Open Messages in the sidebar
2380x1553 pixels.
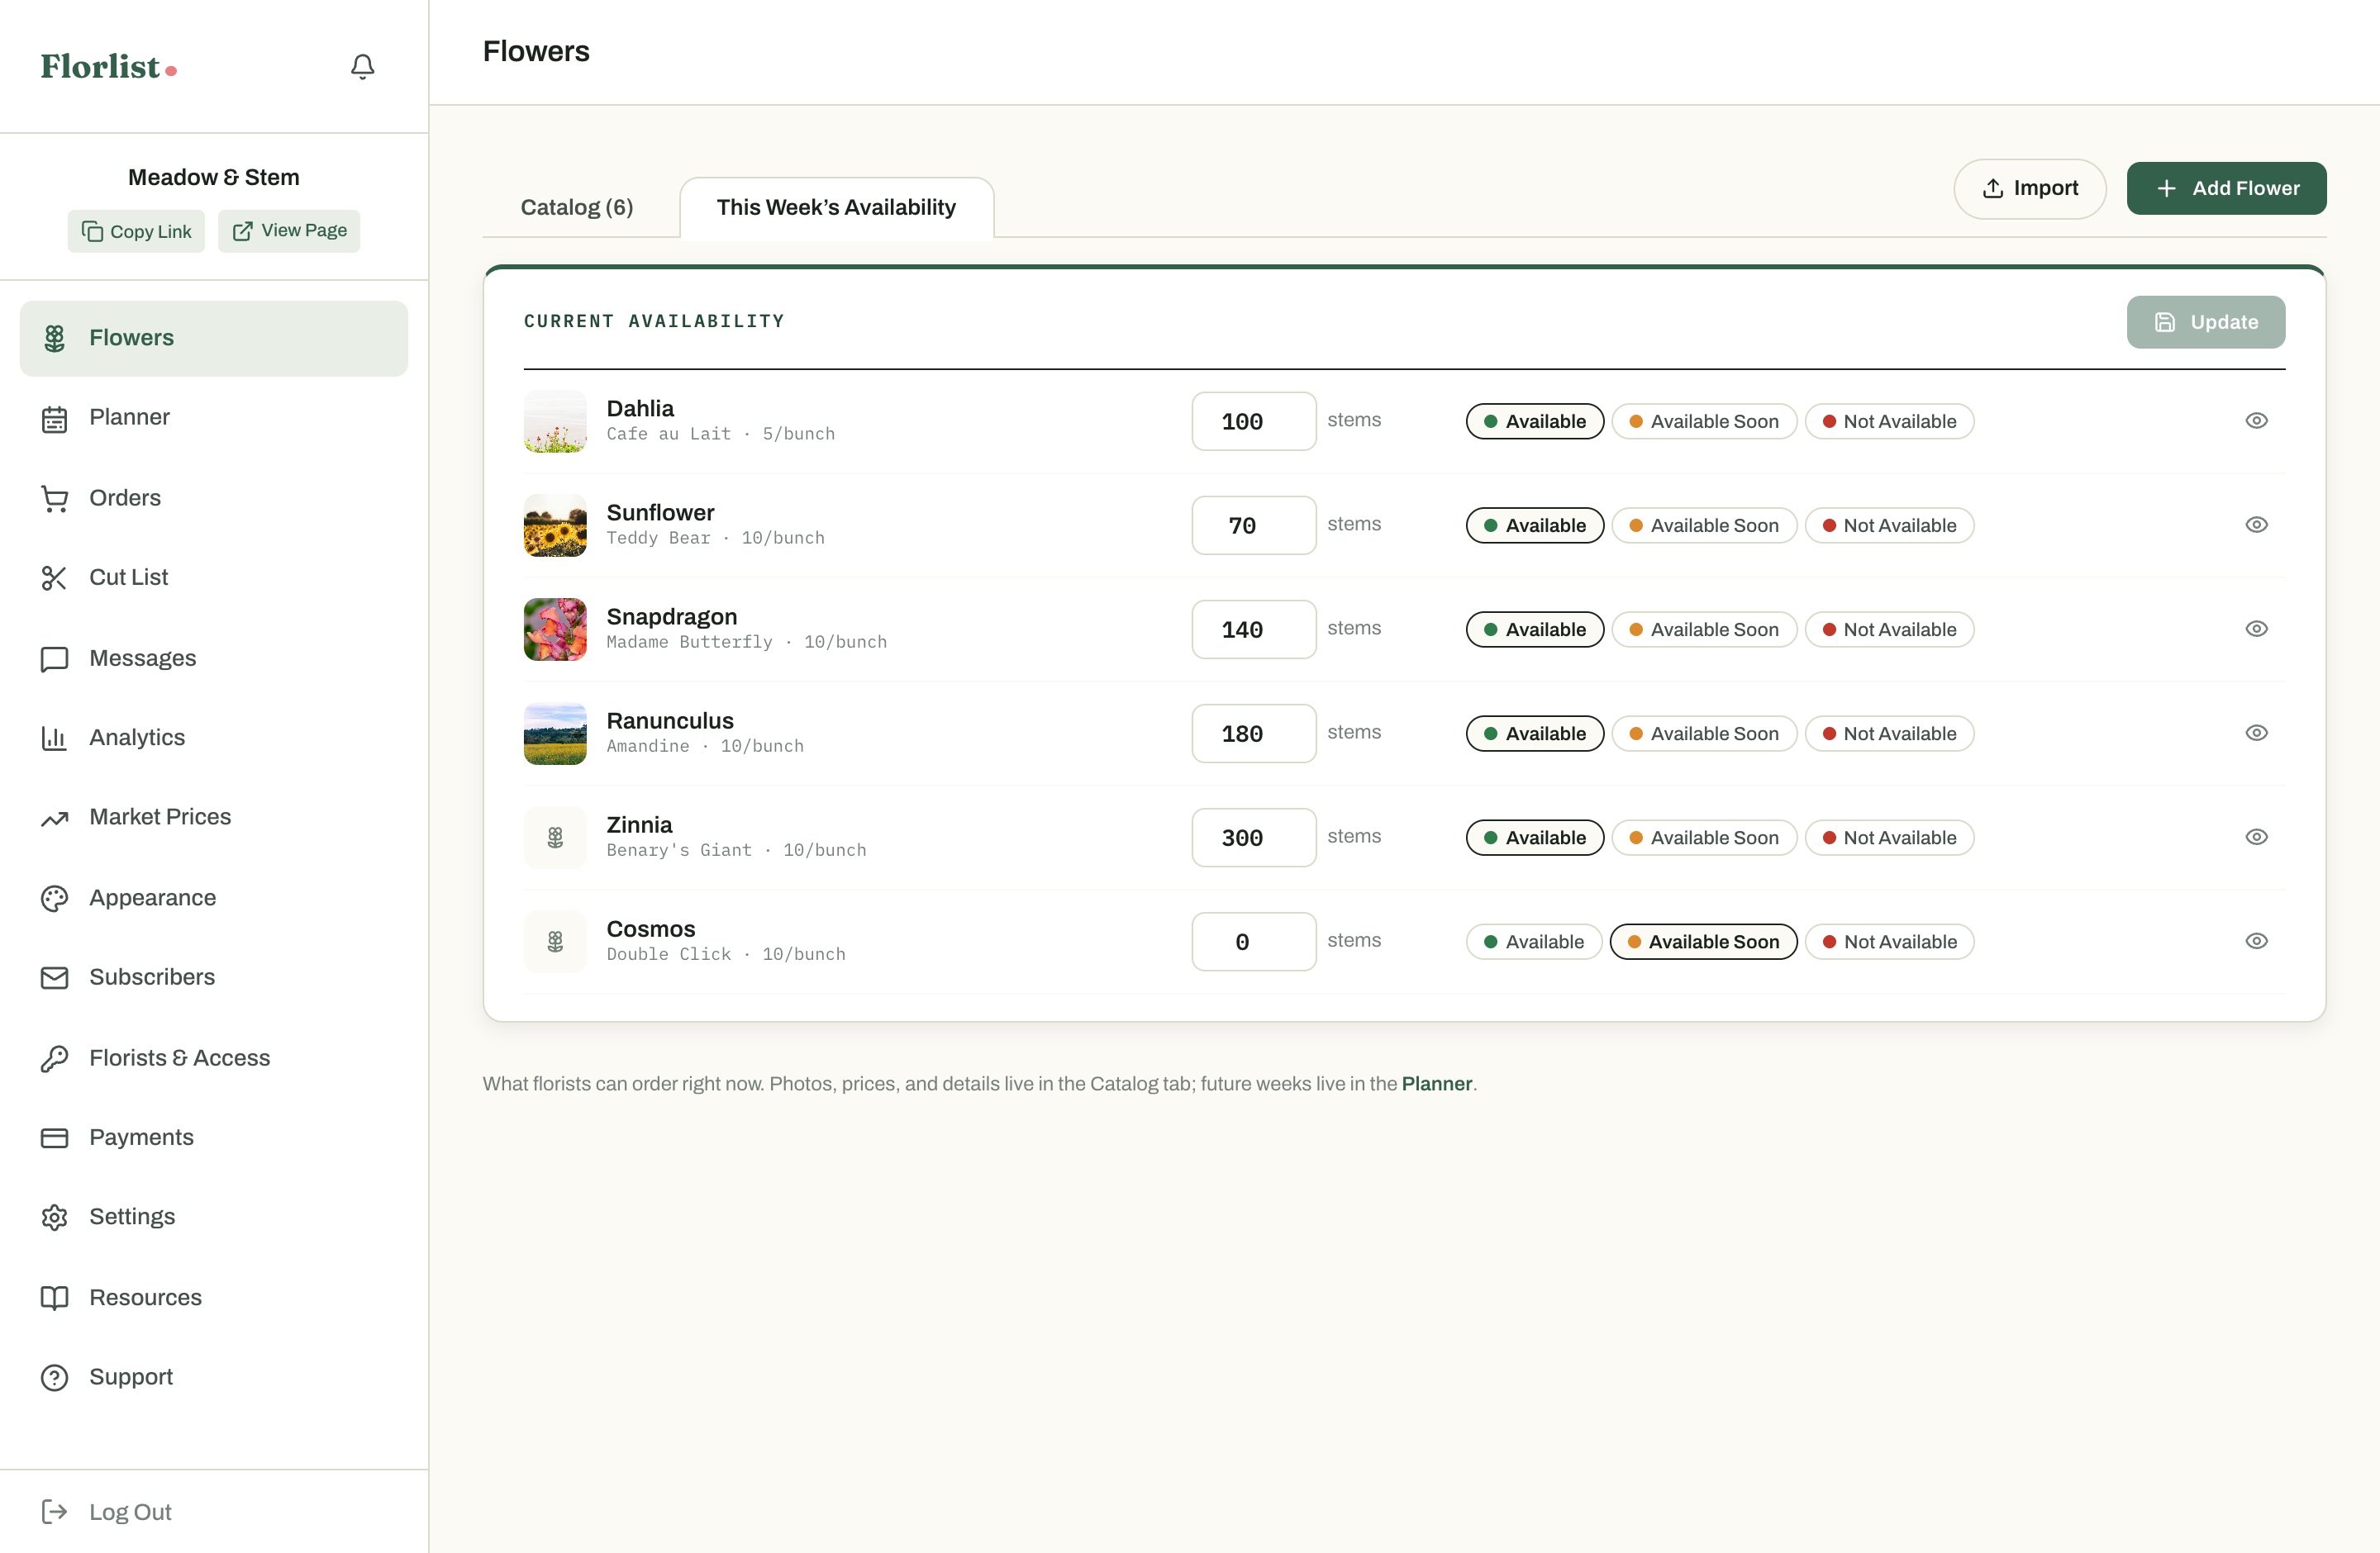pyautogui.click(x=213, y=658)
